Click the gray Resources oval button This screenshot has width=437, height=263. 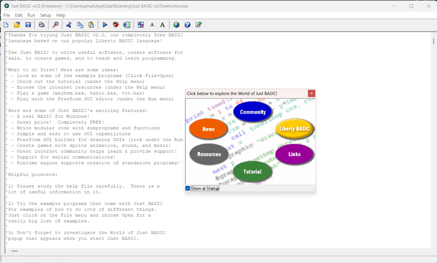(209, 154)
